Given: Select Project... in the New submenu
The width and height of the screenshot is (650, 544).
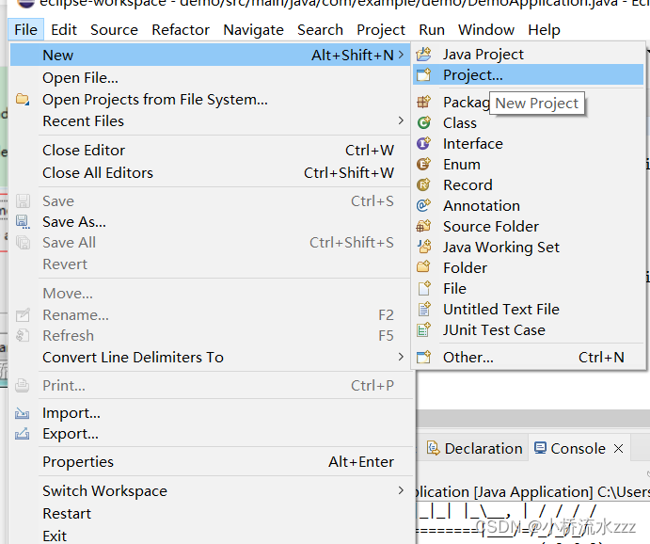Looking at the screenshot, I should pos(528,75).
